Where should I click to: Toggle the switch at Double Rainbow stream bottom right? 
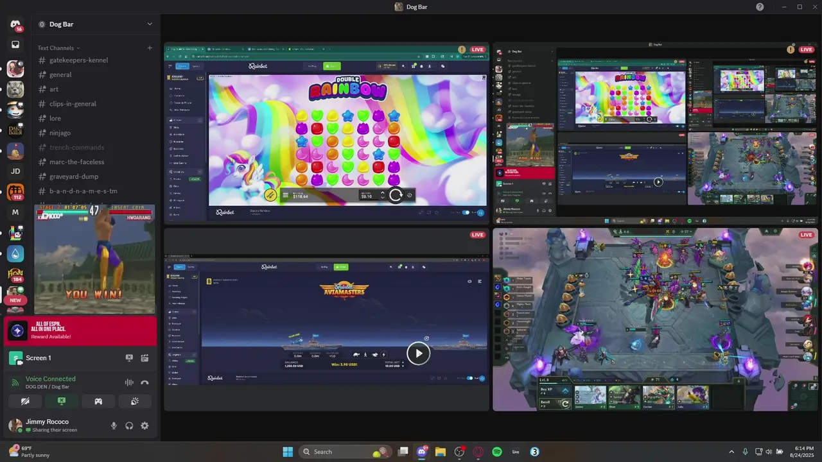click(x=467, y=212)
